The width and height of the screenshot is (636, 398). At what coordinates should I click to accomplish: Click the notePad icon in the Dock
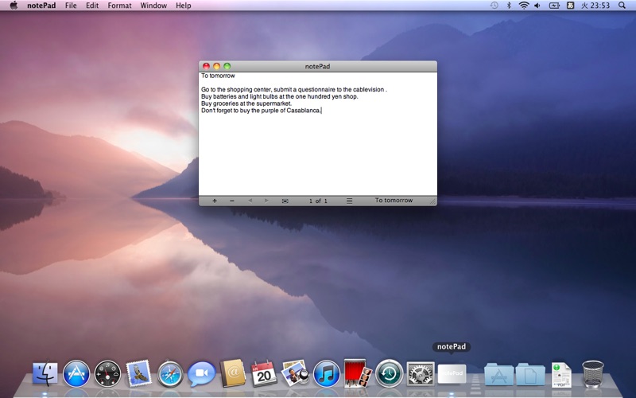[452, 373]
